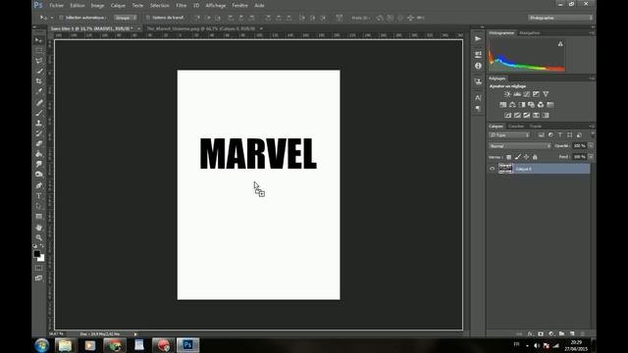Screen dimensions: 628x353
Task: Add a Hue/Saturation adjustment
Action: click(503, 105)
